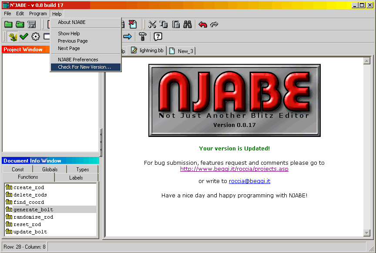Click the open project folder icon
The image size is (376, 253).
(x=20, y=24)
